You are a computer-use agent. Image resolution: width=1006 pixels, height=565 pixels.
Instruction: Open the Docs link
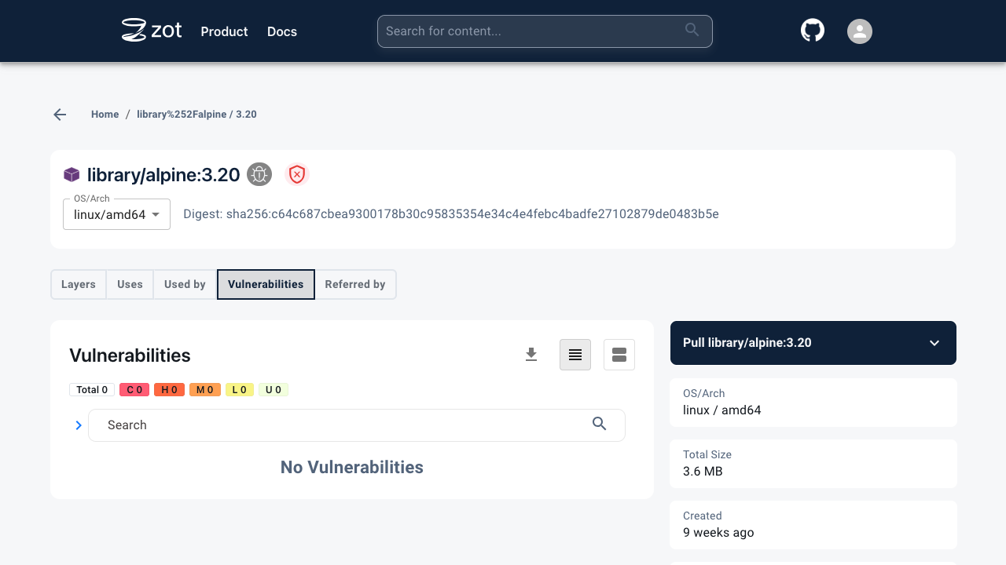pyautogui.click(x=282, y=31)
